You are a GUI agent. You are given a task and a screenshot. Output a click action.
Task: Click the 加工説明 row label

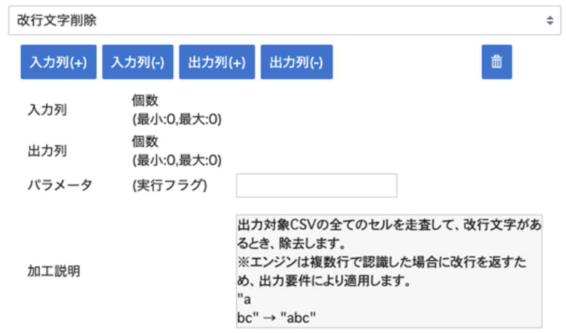click(53, 271)
